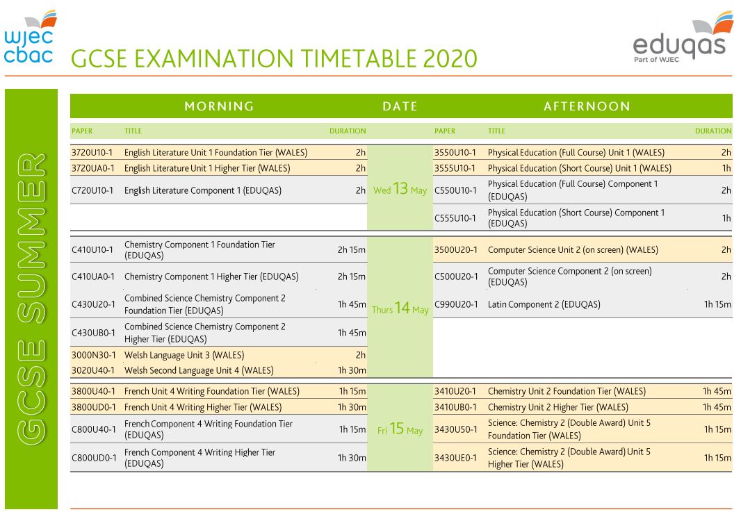Select the date "Fri 15 May"
Viewport: 741px width, 512px height.
tap(400, 429)
